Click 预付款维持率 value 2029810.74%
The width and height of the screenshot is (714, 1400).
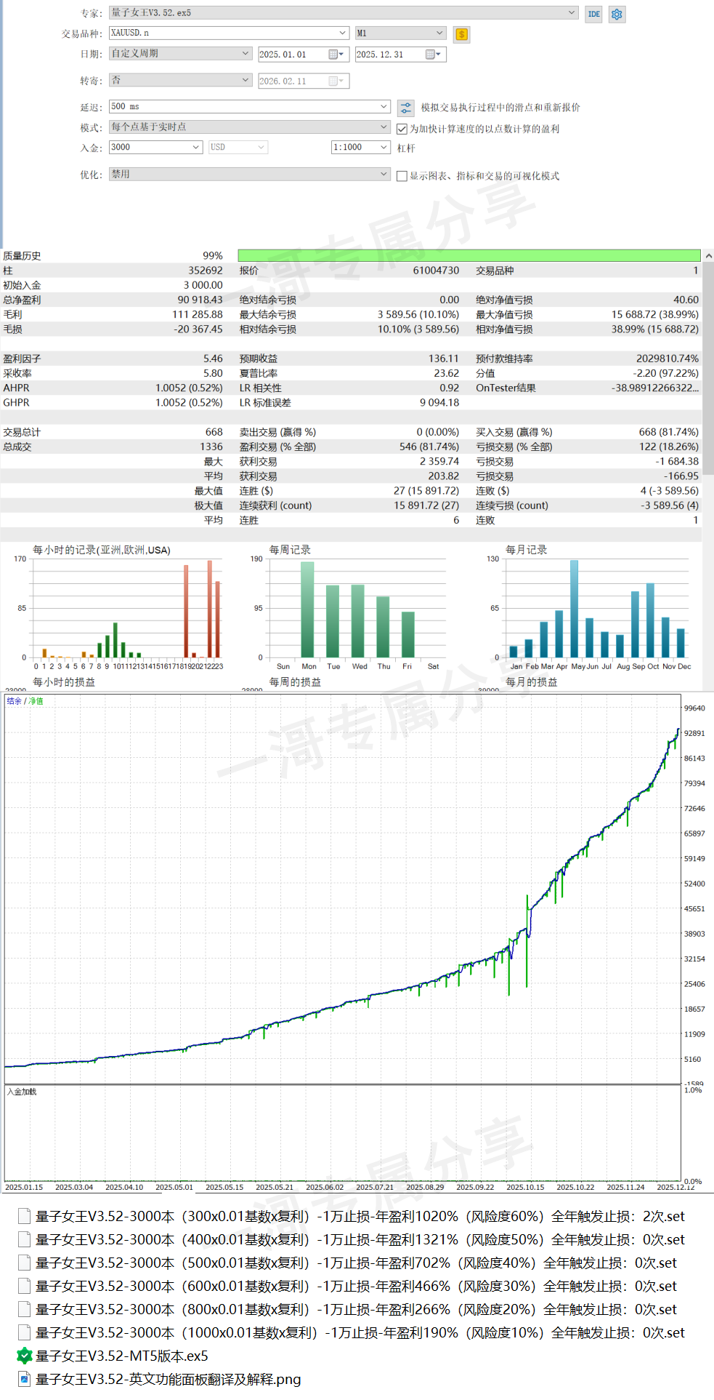[x=668, y=359]
